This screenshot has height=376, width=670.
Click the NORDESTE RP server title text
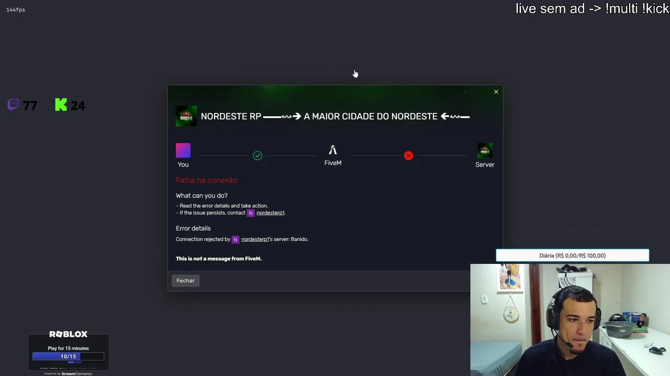click(x=335, y=116)
